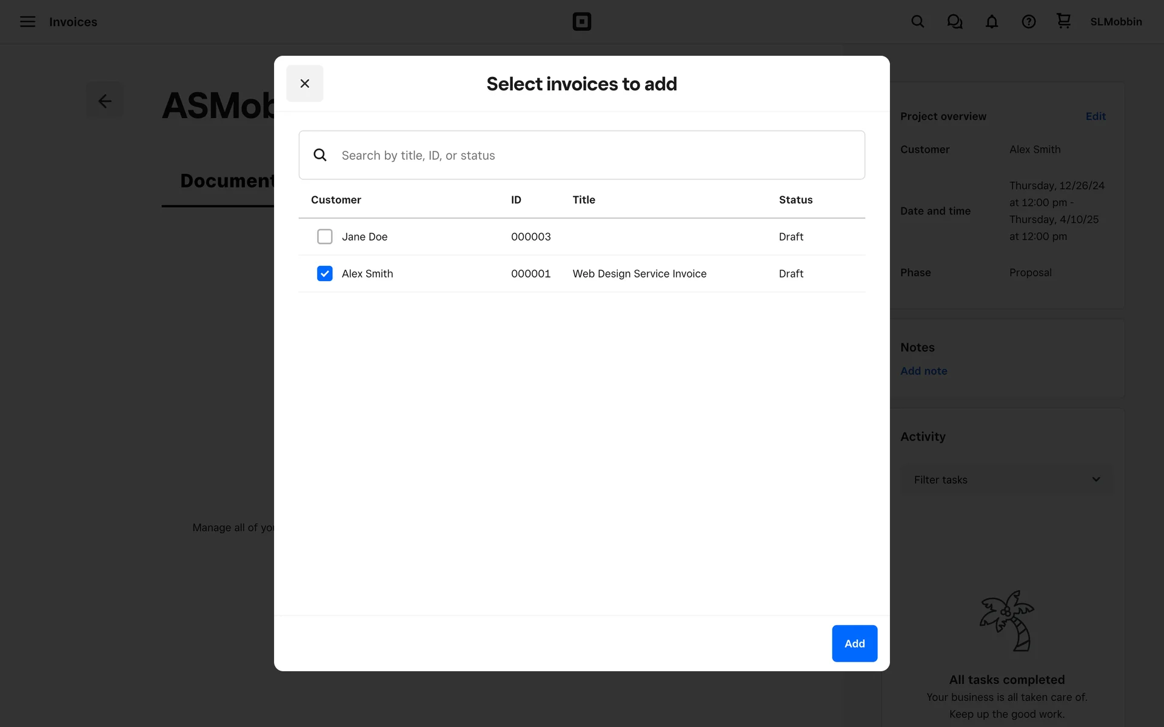Switch to the Documents tab

tap(227, 181)
